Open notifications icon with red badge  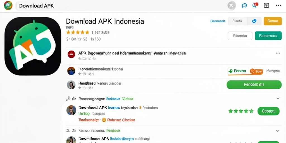(x=255, y=5)
